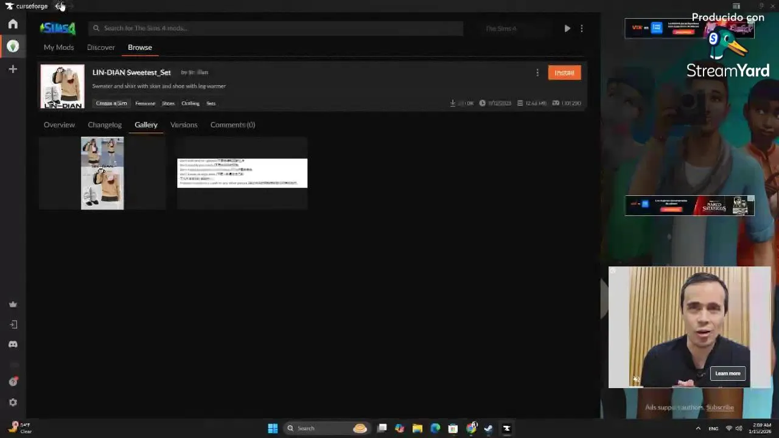Open the white text notice gallery image
The width and height of the screenshot is (779, 438).
click(x=242, y=173)
